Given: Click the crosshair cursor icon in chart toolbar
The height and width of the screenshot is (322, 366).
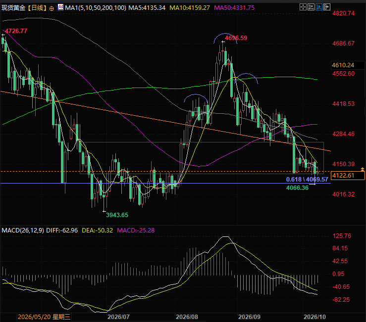Looking at the screenshot, I should (x=303, y=7).
